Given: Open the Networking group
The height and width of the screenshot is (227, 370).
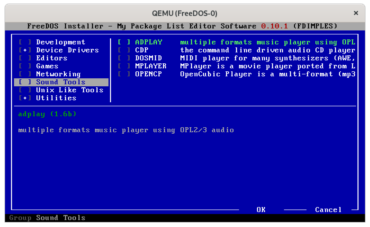Looking at the screenshot, I should point(58,74).
